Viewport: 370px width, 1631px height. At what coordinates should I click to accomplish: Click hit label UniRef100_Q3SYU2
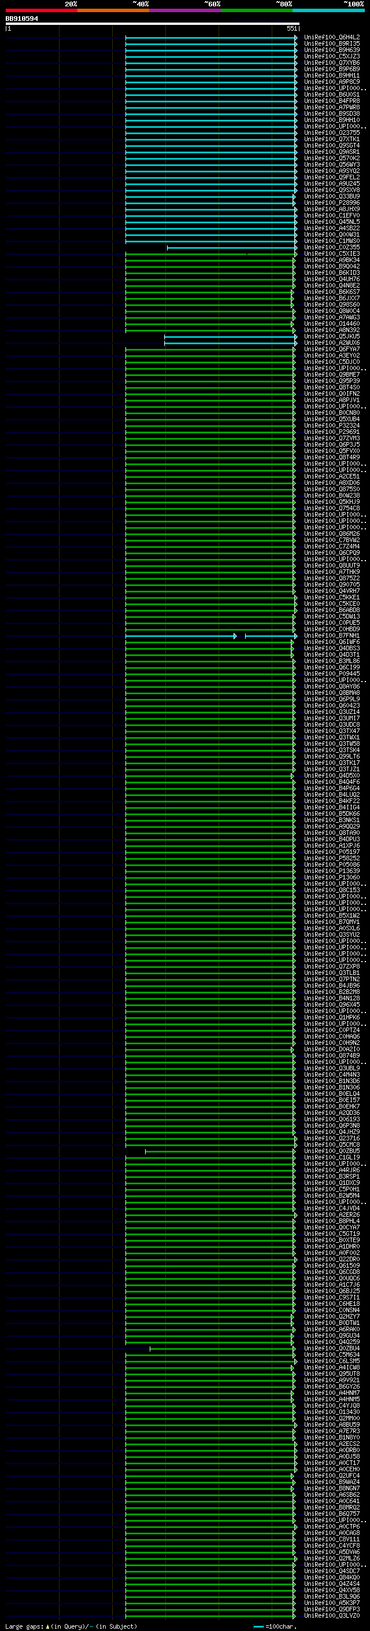pyautogui.click(x=331, y=934)
